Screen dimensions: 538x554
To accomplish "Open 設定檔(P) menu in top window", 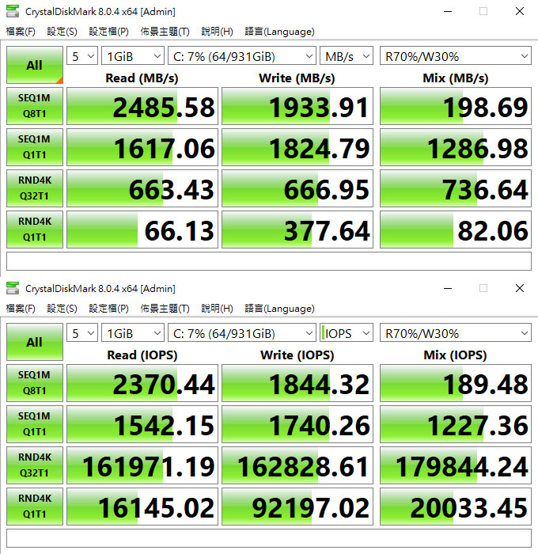I will point(109,32).
